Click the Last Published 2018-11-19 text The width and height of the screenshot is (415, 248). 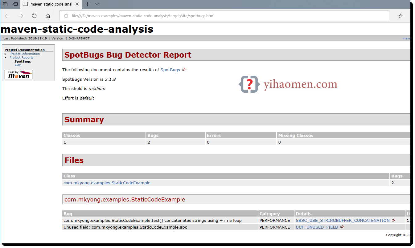(25, 39)
